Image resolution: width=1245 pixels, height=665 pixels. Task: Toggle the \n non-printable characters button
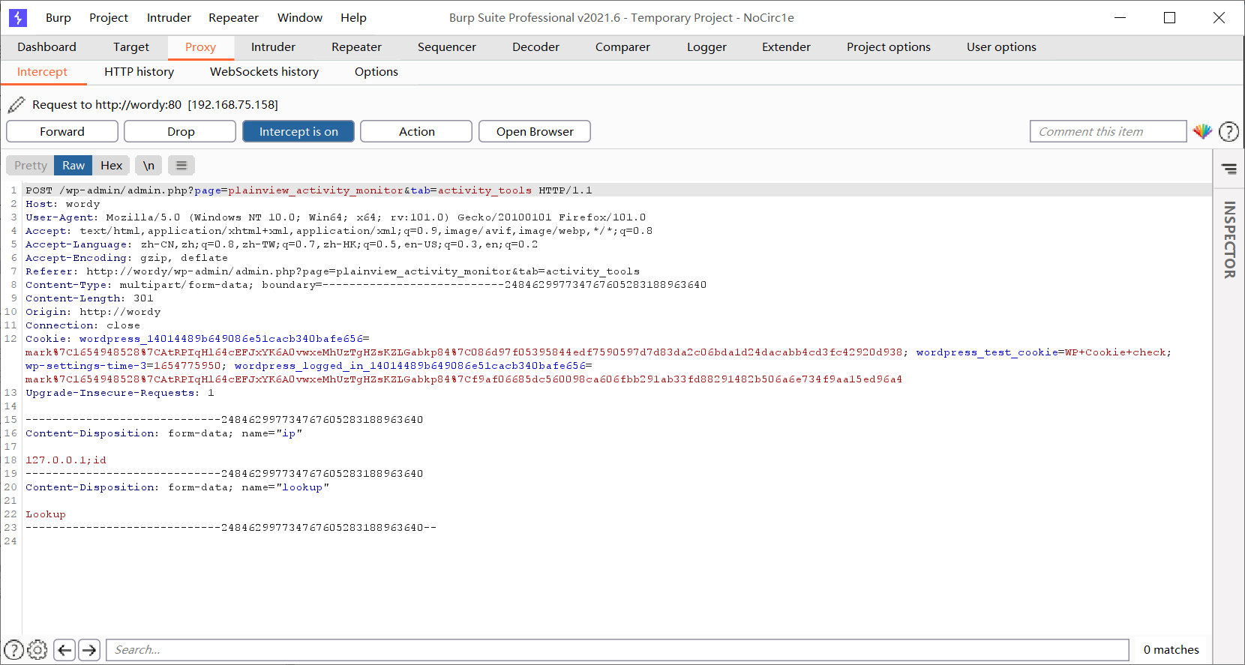pyautogui.click(x=148, y=165)
